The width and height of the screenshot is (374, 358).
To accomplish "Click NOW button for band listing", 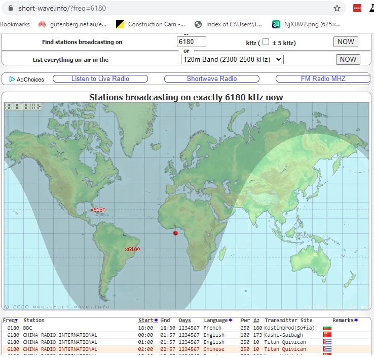I will pos(348,59).
